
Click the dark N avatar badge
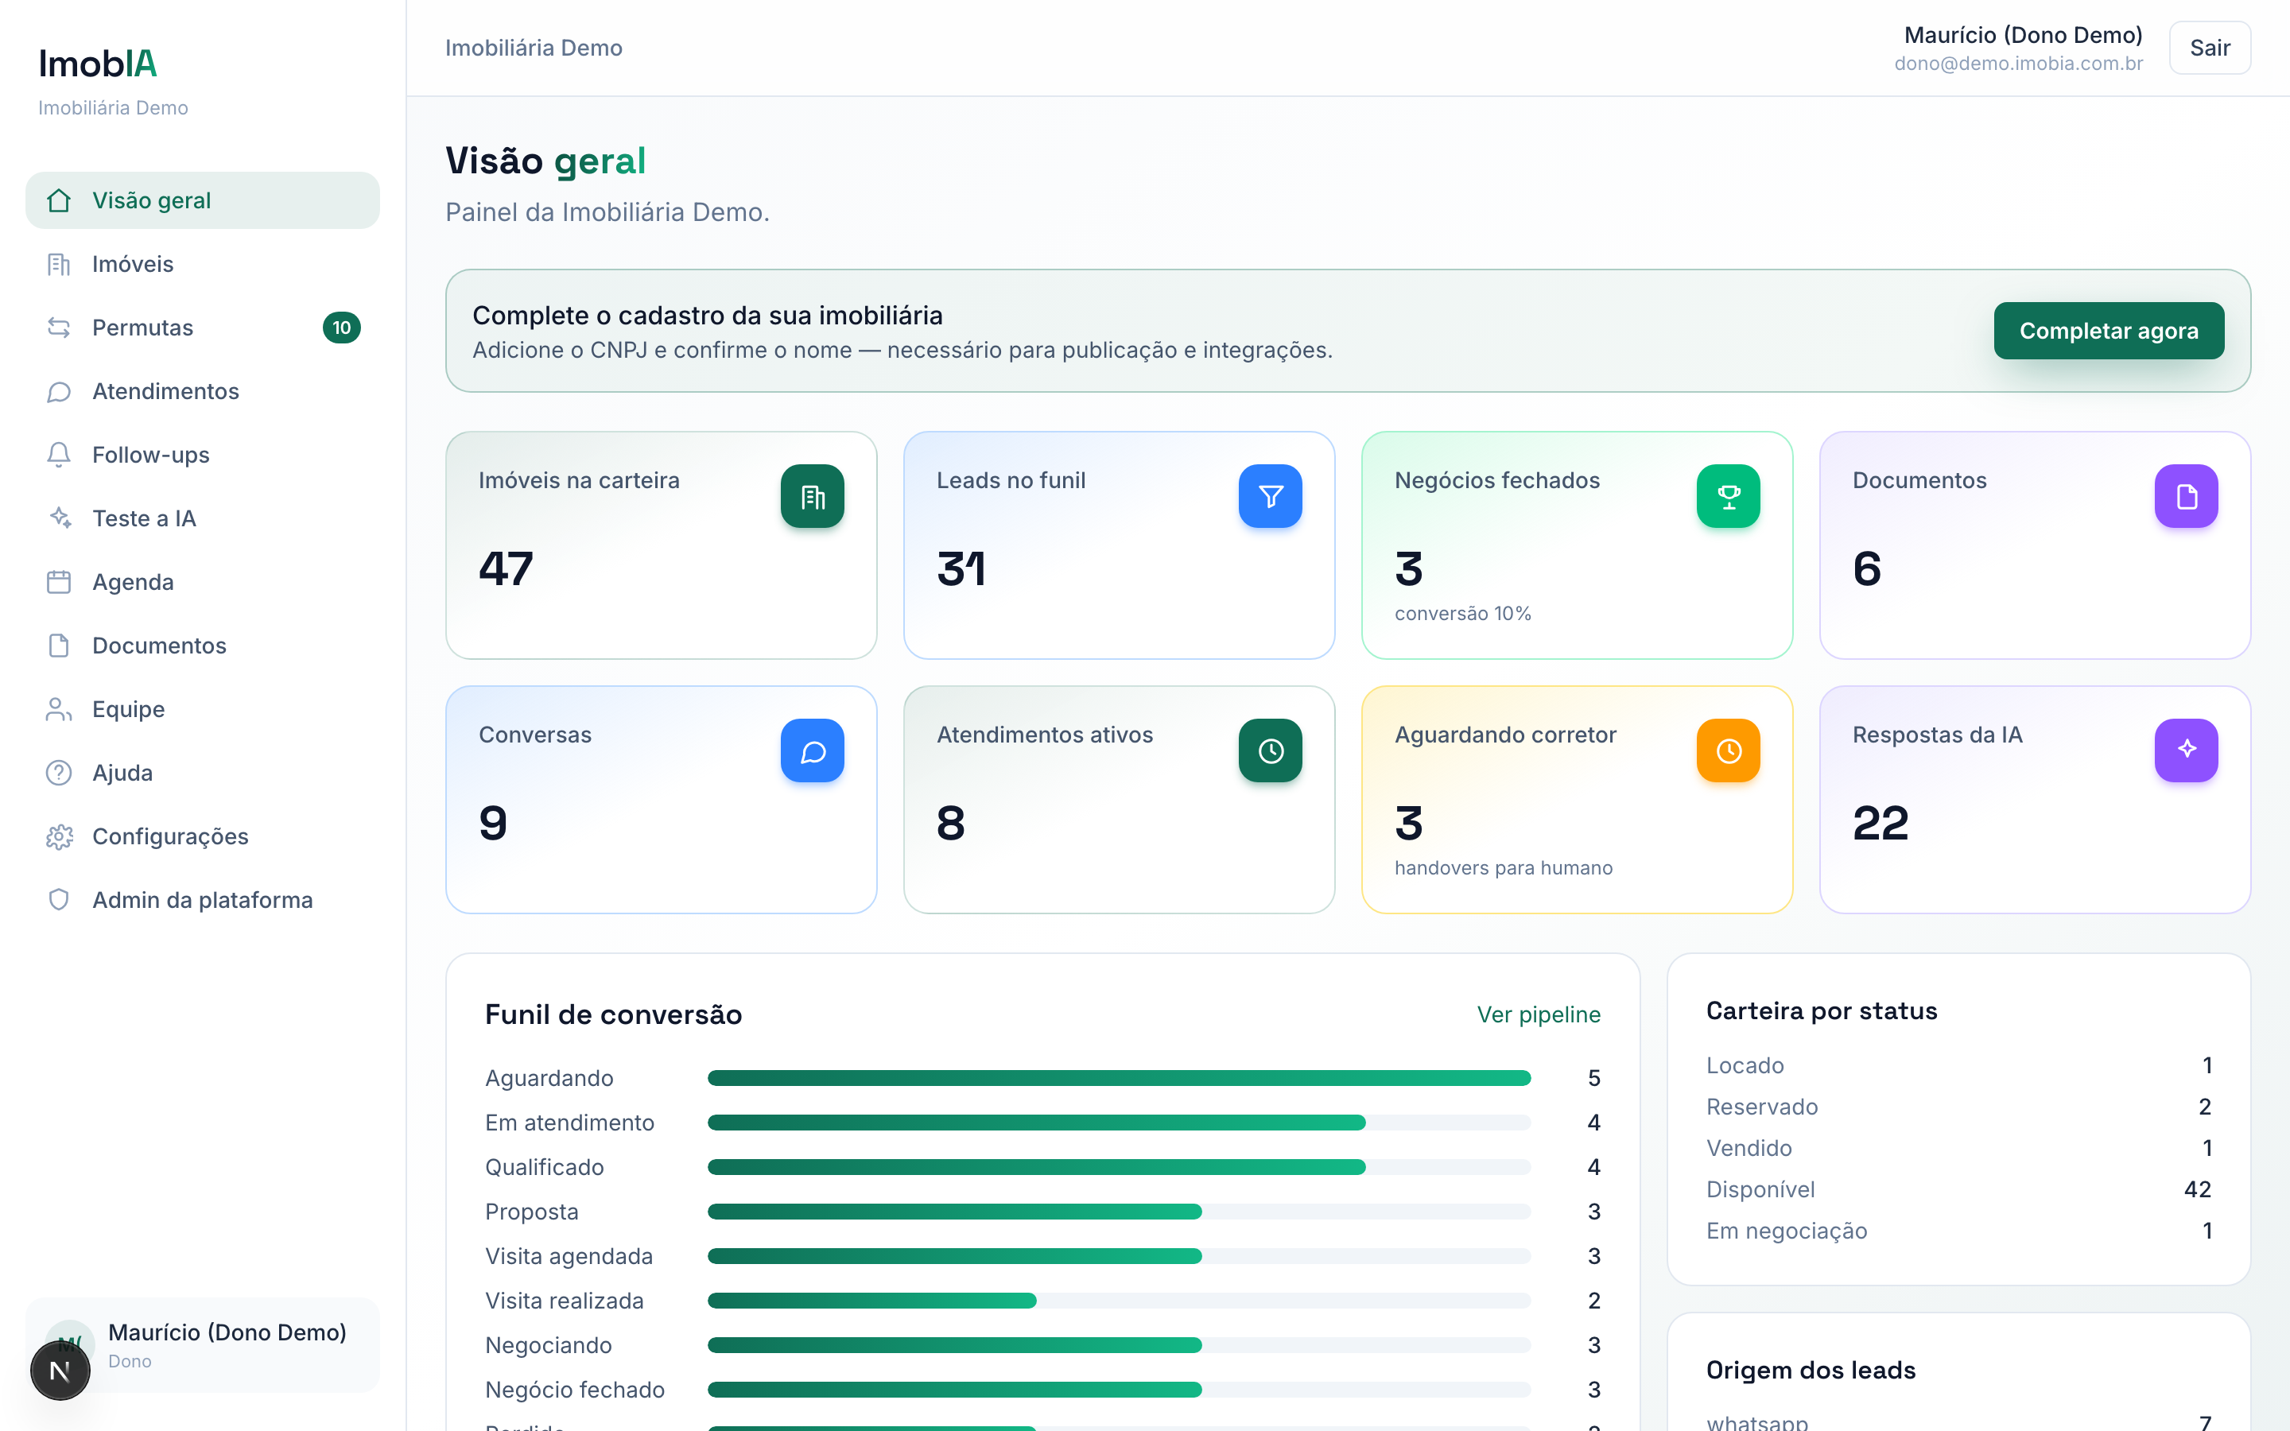(x=60, y=1371)
